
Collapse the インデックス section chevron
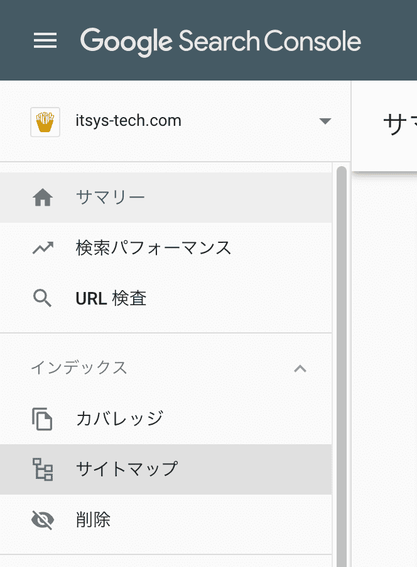point(300,369)
